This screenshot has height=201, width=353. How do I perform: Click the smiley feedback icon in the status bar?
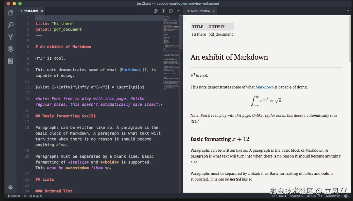pos(347,196)
